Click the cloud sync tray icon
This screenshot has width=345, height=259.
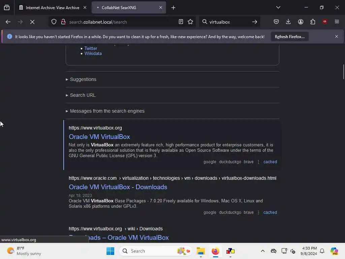pos(274,251)
